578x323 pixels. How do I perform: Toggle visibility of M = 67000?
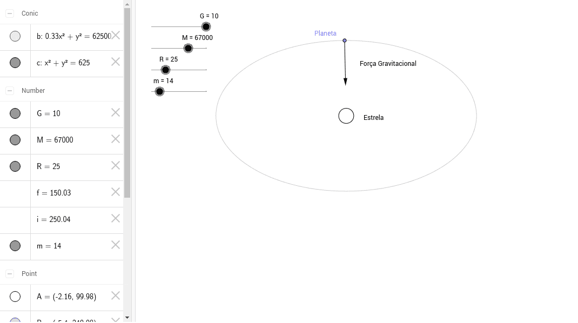tap(15, 140)
